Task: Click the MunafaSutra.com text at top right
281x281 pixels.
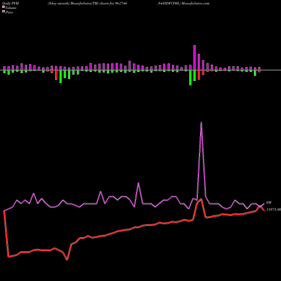Action: [196, 3]
